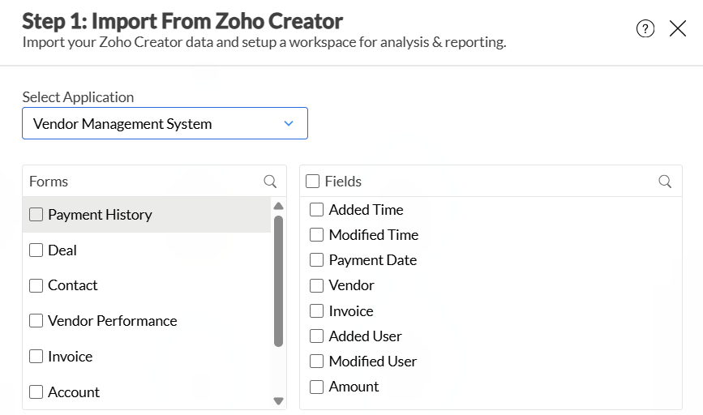Viewport: 703px width, 415px height.
Task: Click the Forms list scroll down arrow
Action: (x=278, y=400)
